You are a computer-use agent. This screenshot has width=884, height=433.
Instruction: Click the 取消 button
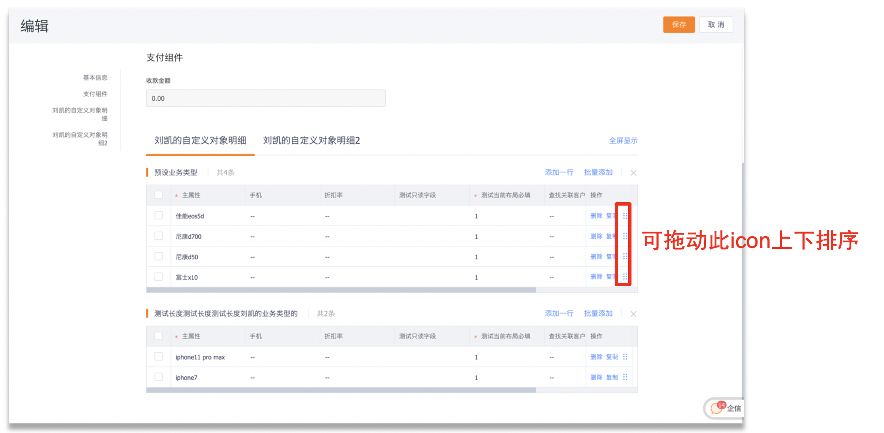point(716,25)
